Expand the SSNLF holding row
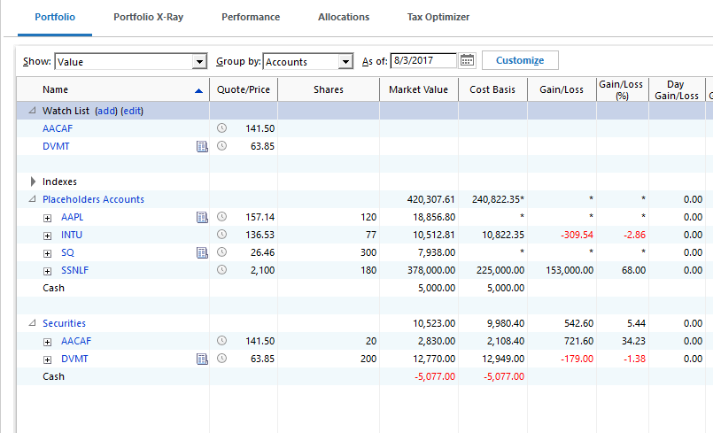This screenshot has width=713, height=433. click(x=48, y=270)
